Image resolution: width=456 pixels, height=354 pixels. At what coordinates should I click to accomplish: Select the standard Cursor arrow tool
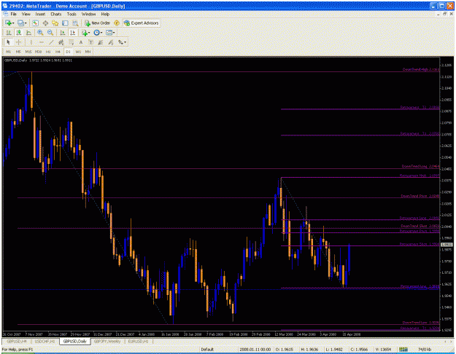[x=9, y=42]
